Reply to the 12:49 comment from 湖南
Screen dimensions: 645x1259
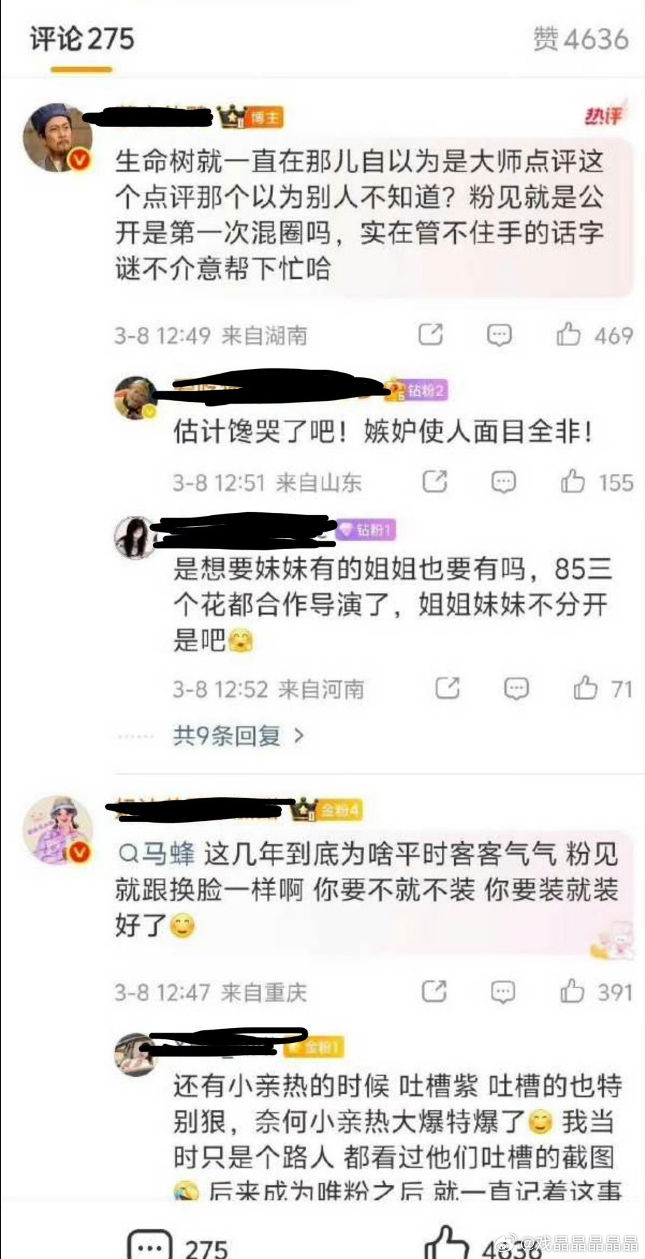(499, 335)
